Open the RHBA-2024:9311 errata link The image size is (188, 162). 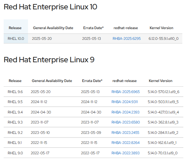coord(125,102)
